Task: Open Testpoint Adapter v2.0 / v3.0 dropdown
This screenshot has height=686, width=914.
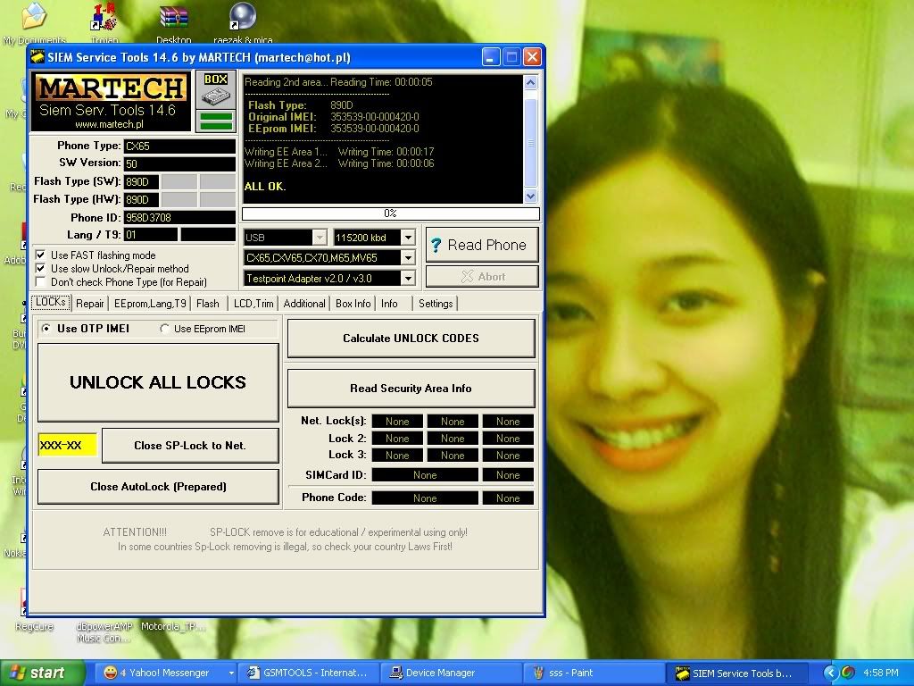Action: (408, 279)
